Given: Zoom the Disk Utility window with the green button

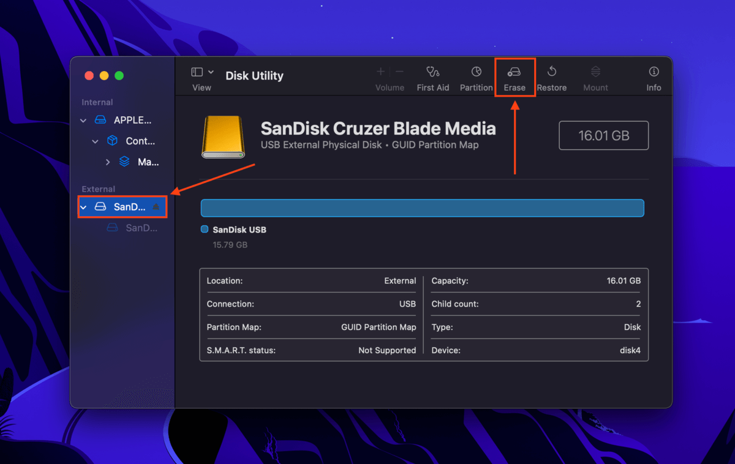Looking at the screenshot, I should [x=119, y=75].
